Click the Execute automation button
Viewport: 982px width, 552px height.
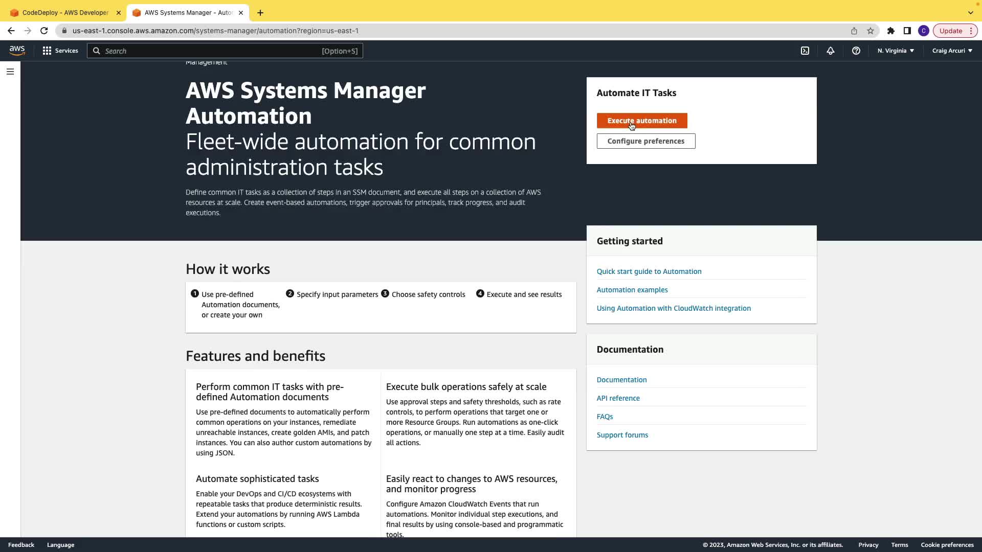click(x=642, y=121)
